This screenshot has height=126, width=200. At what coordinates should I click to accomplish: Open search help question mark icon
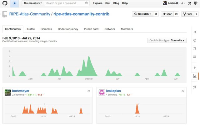[x=86, y=3]
